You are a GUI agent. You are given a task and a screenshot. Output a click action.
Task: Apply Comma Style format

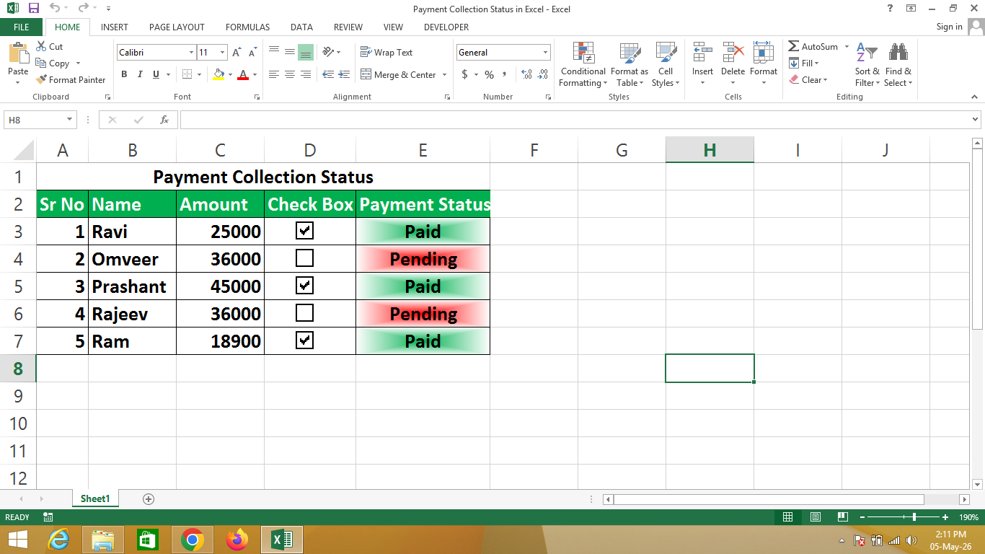[x=505, y=74]
